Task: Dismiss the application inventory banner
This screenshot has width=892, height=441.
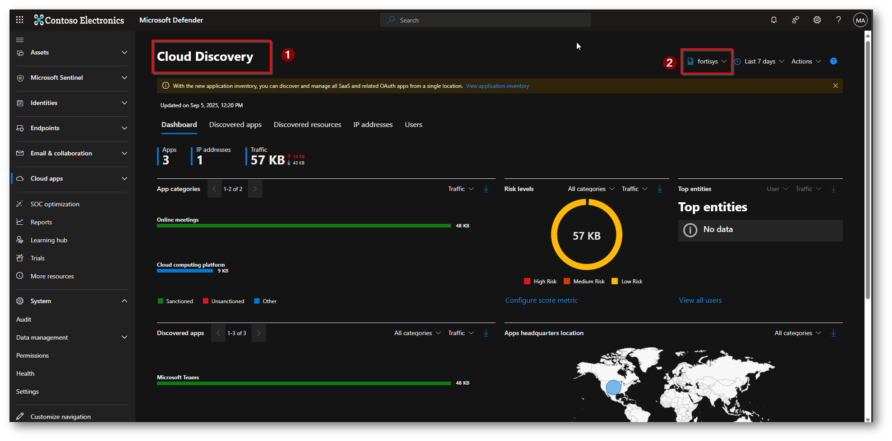Action: 836,86
